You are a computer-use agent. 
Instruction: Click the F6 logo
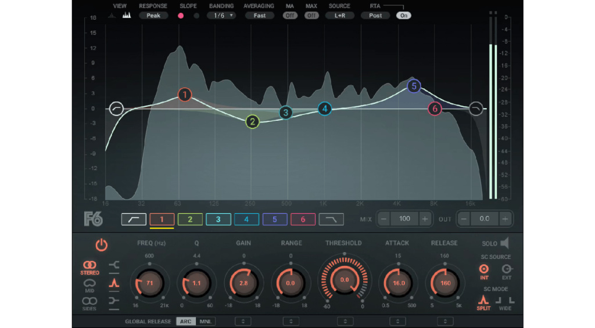pyautogui.click(x=94, y=219)
